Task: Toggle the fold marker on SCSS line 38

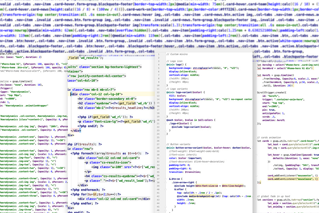Action: (166, 182)
